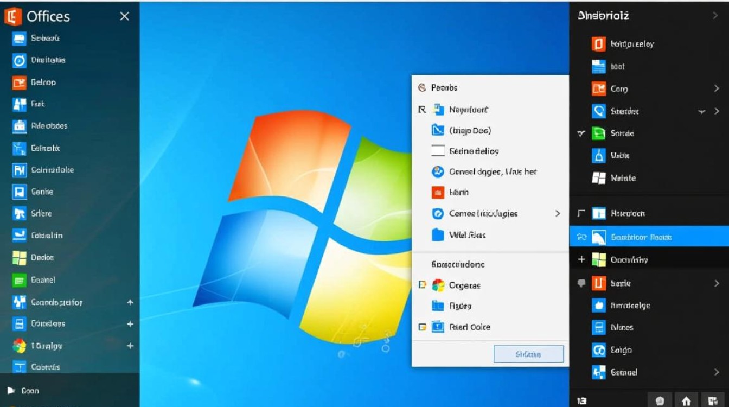Select the Conke icon in Offices list
Viewport: 729px width, 407px height.
pyautogui.click(x=20, y=192)
